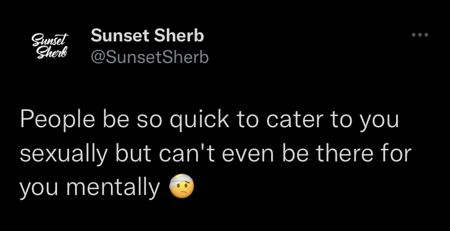Click the word 'cater' in the tweet
This screenshot has width=450, height=231.
coord(295,121)
